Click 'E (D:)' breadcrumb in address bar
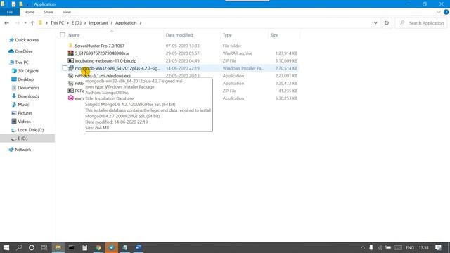 (77, 23)
